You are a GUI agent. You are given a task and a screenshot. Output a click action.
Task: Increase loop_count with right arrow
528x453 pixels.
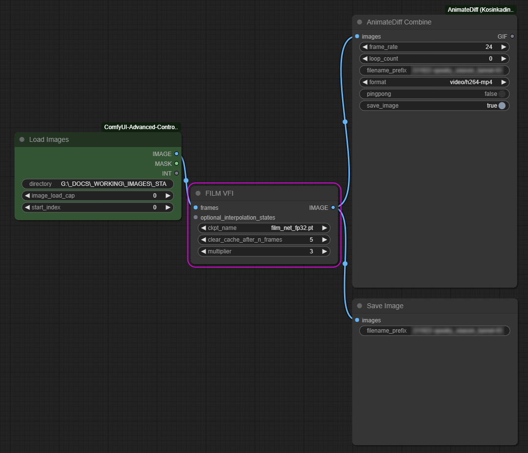pos(504,59)
